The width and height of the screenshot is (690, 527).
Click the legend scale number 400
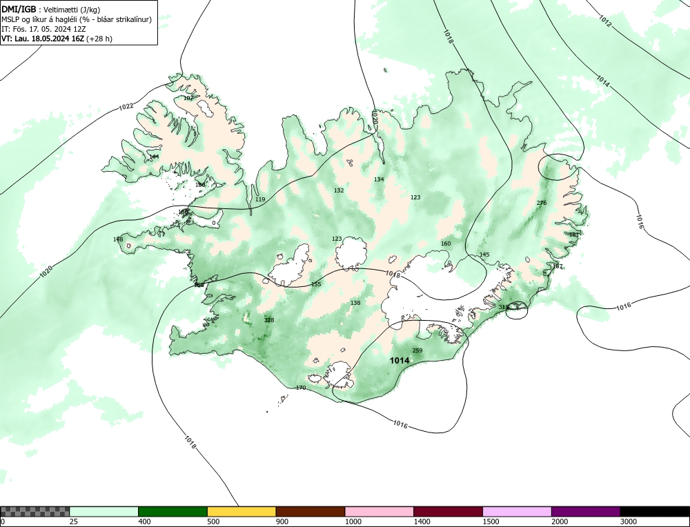coord(144,521)
